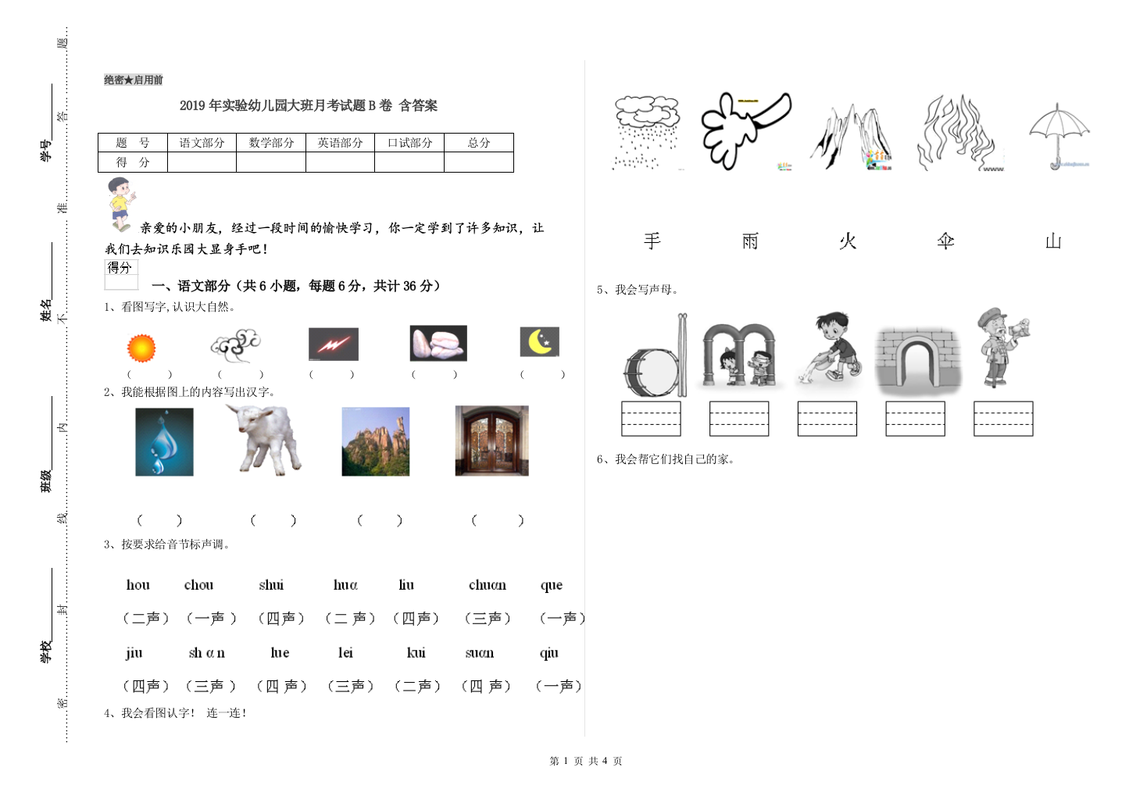Click the pinyin syllable shui

click(271, 584)
